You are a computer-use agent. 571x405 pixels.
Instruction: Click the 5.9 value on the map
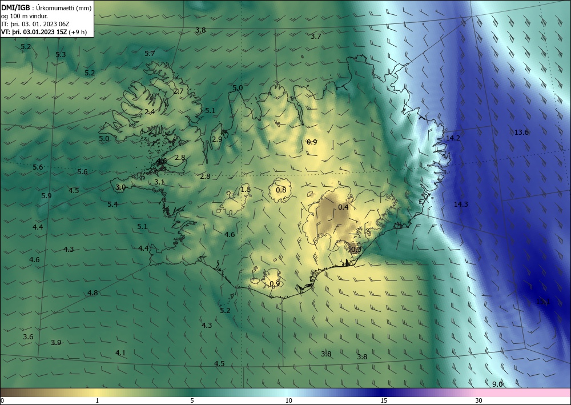click(x=46, y=195)
